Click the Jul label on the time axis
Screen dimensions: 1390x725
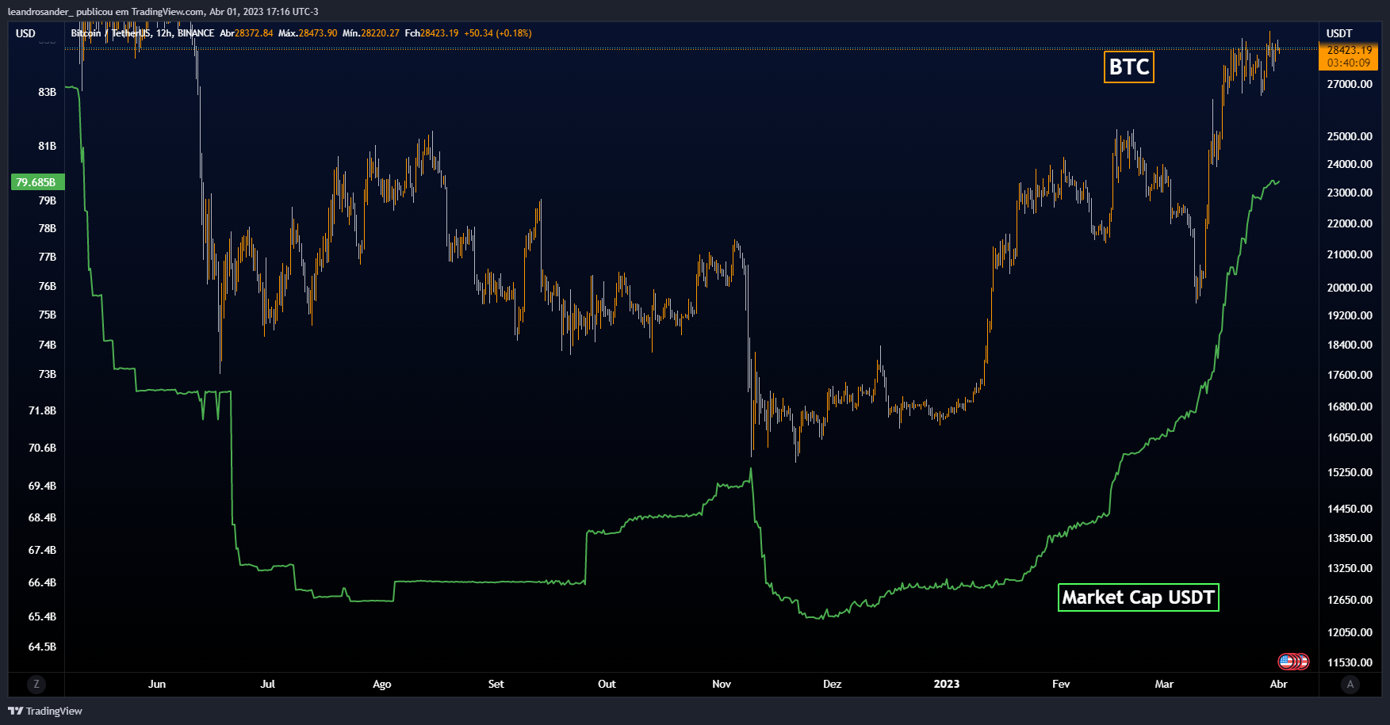pyautogui.click(x=268, y=684)
